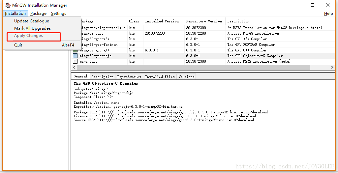Minimize the MinGW Installation Manager window
Image resolution: width=338 pixels, height=173 pixels.
pos(298,5)
